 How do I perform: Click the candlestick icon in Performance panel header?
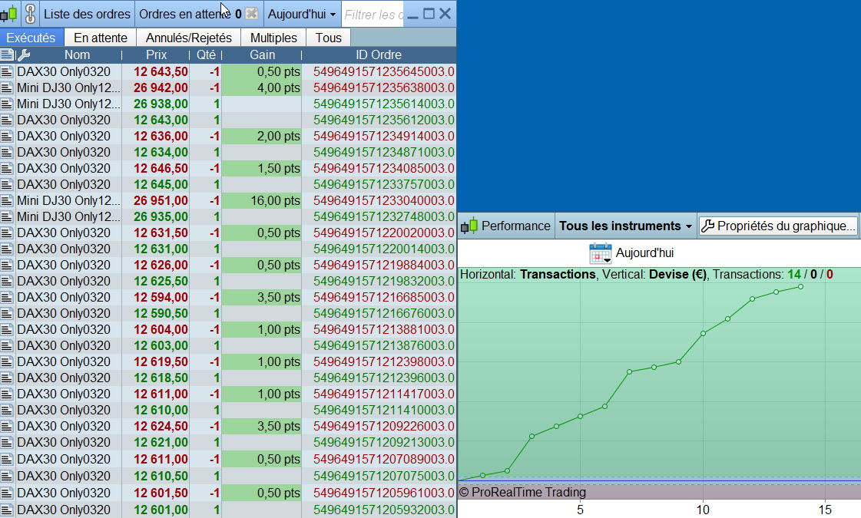point(469,226)
